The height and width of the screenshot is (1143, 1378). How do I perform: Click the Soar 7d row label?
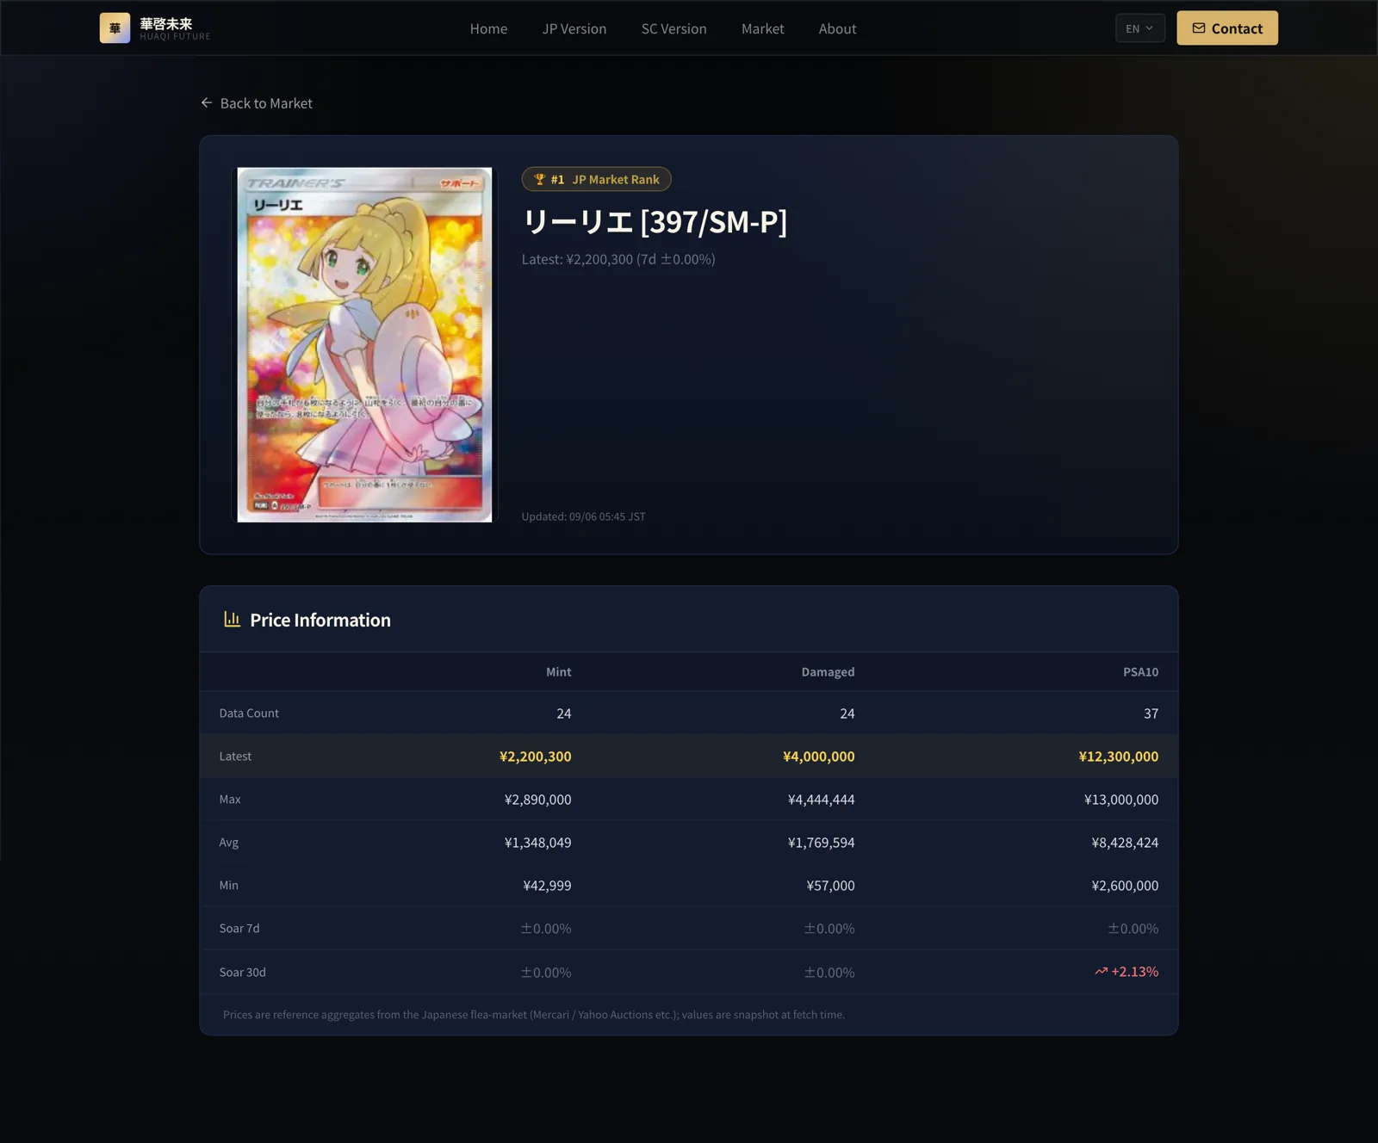(x=239, y=929)
